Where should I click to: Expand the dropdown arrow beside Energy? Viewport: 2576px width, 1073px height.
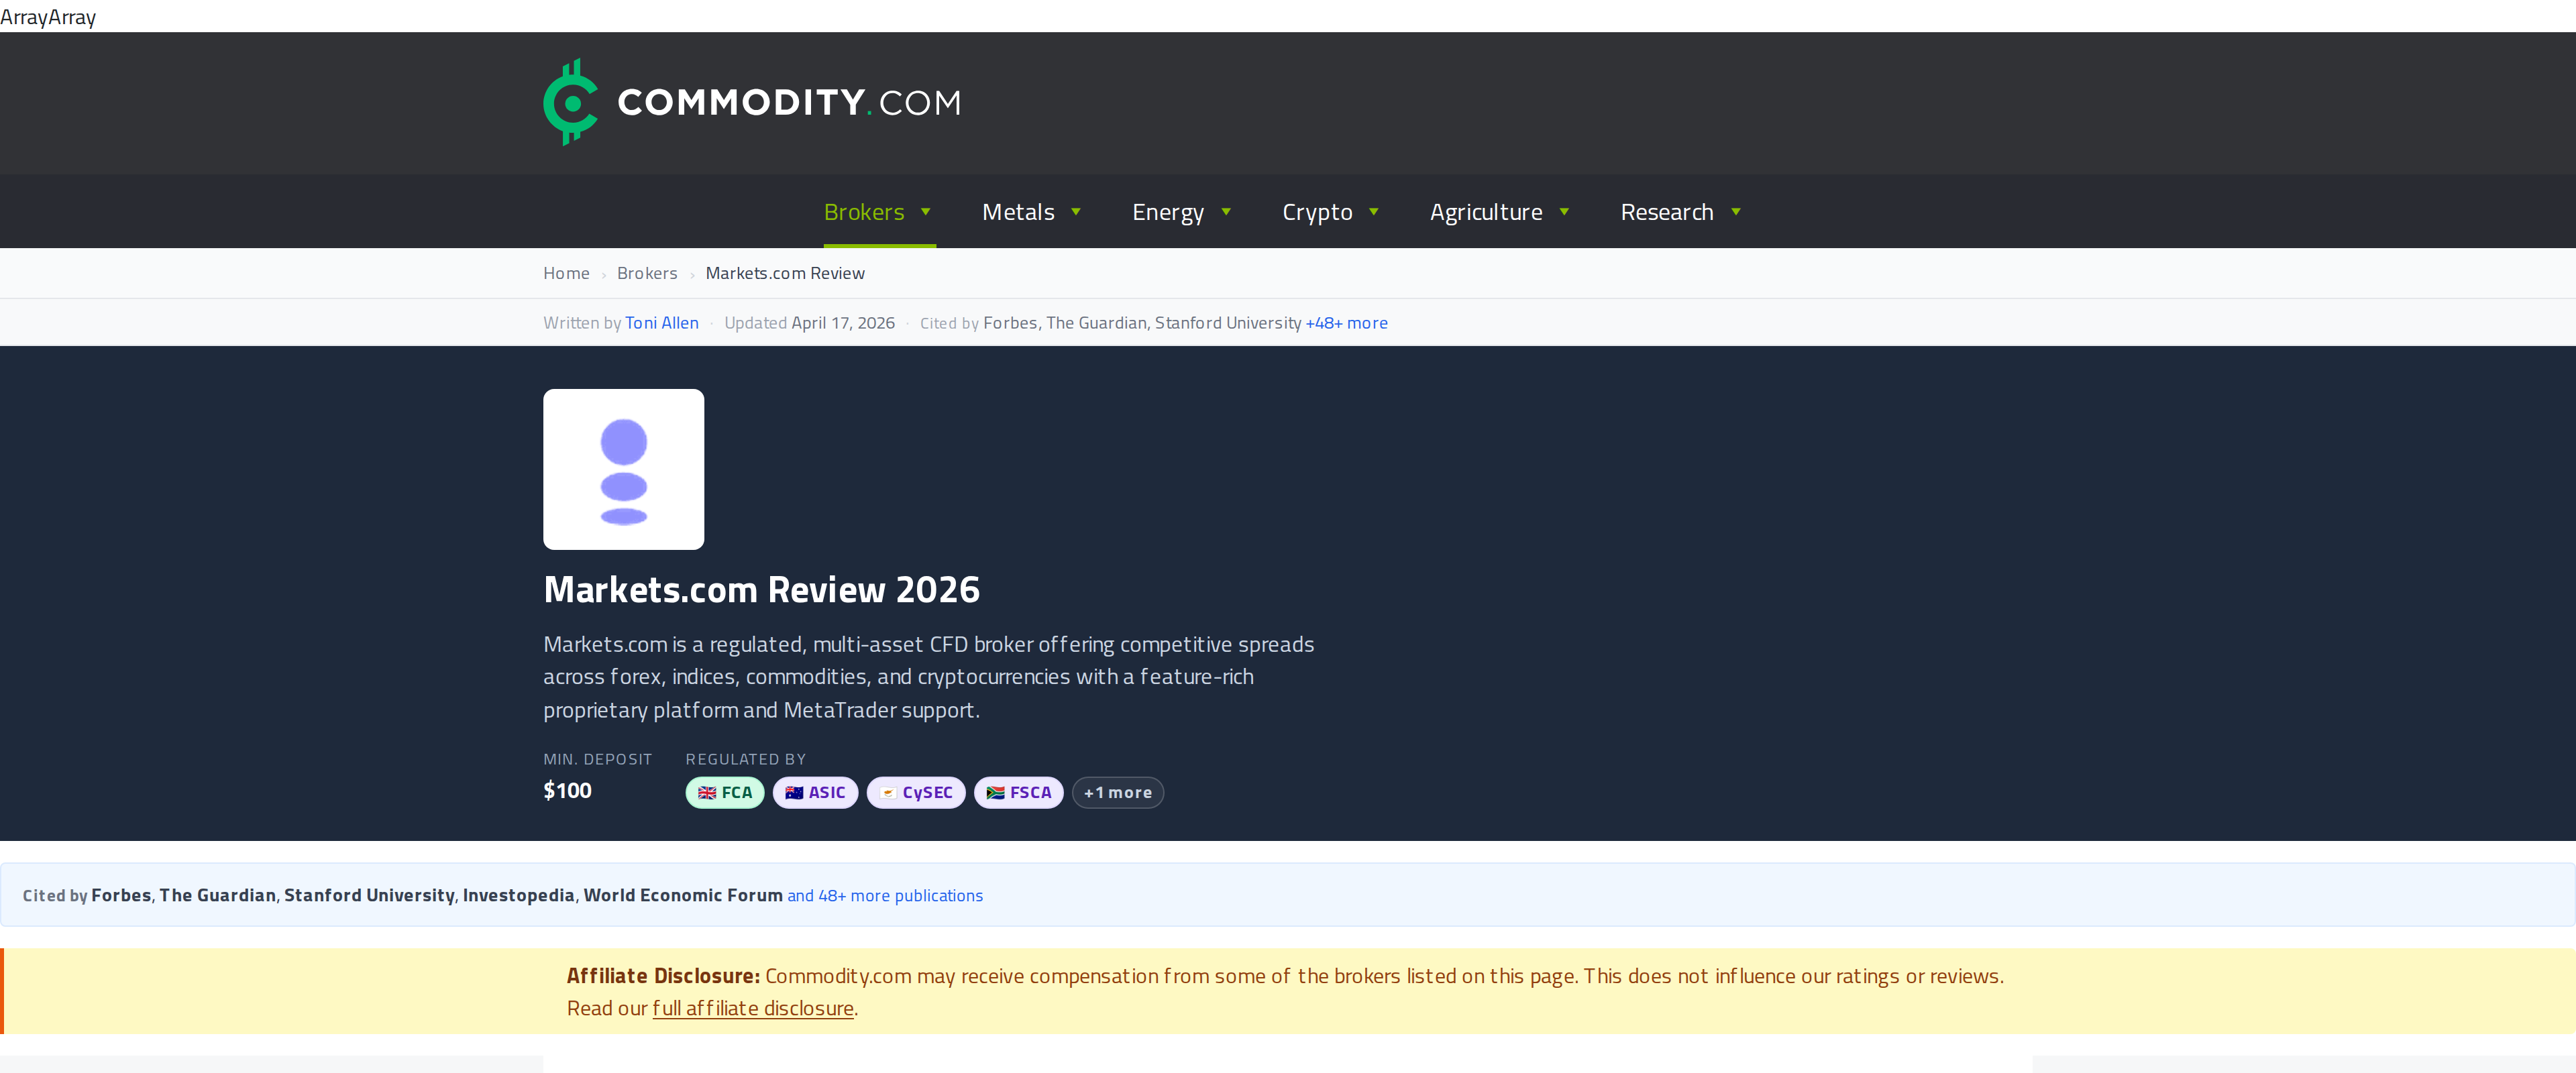1226,212
